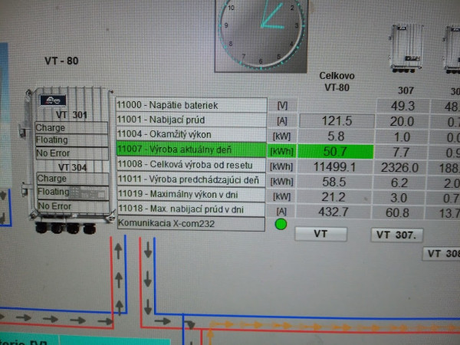Select row 11000 Napätie bateriek
The width and height of the screenshot is (460, 345).
pos(191,105)
